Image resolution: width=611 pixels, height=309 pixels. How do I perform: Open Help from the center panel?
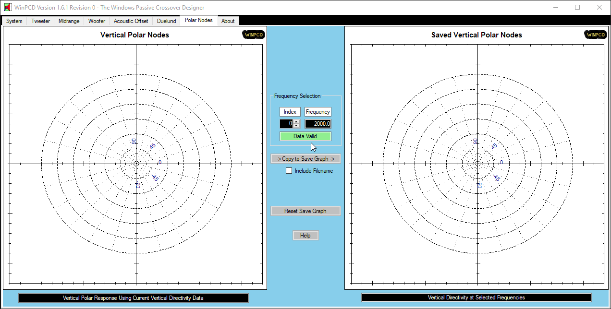click(305, 236)
